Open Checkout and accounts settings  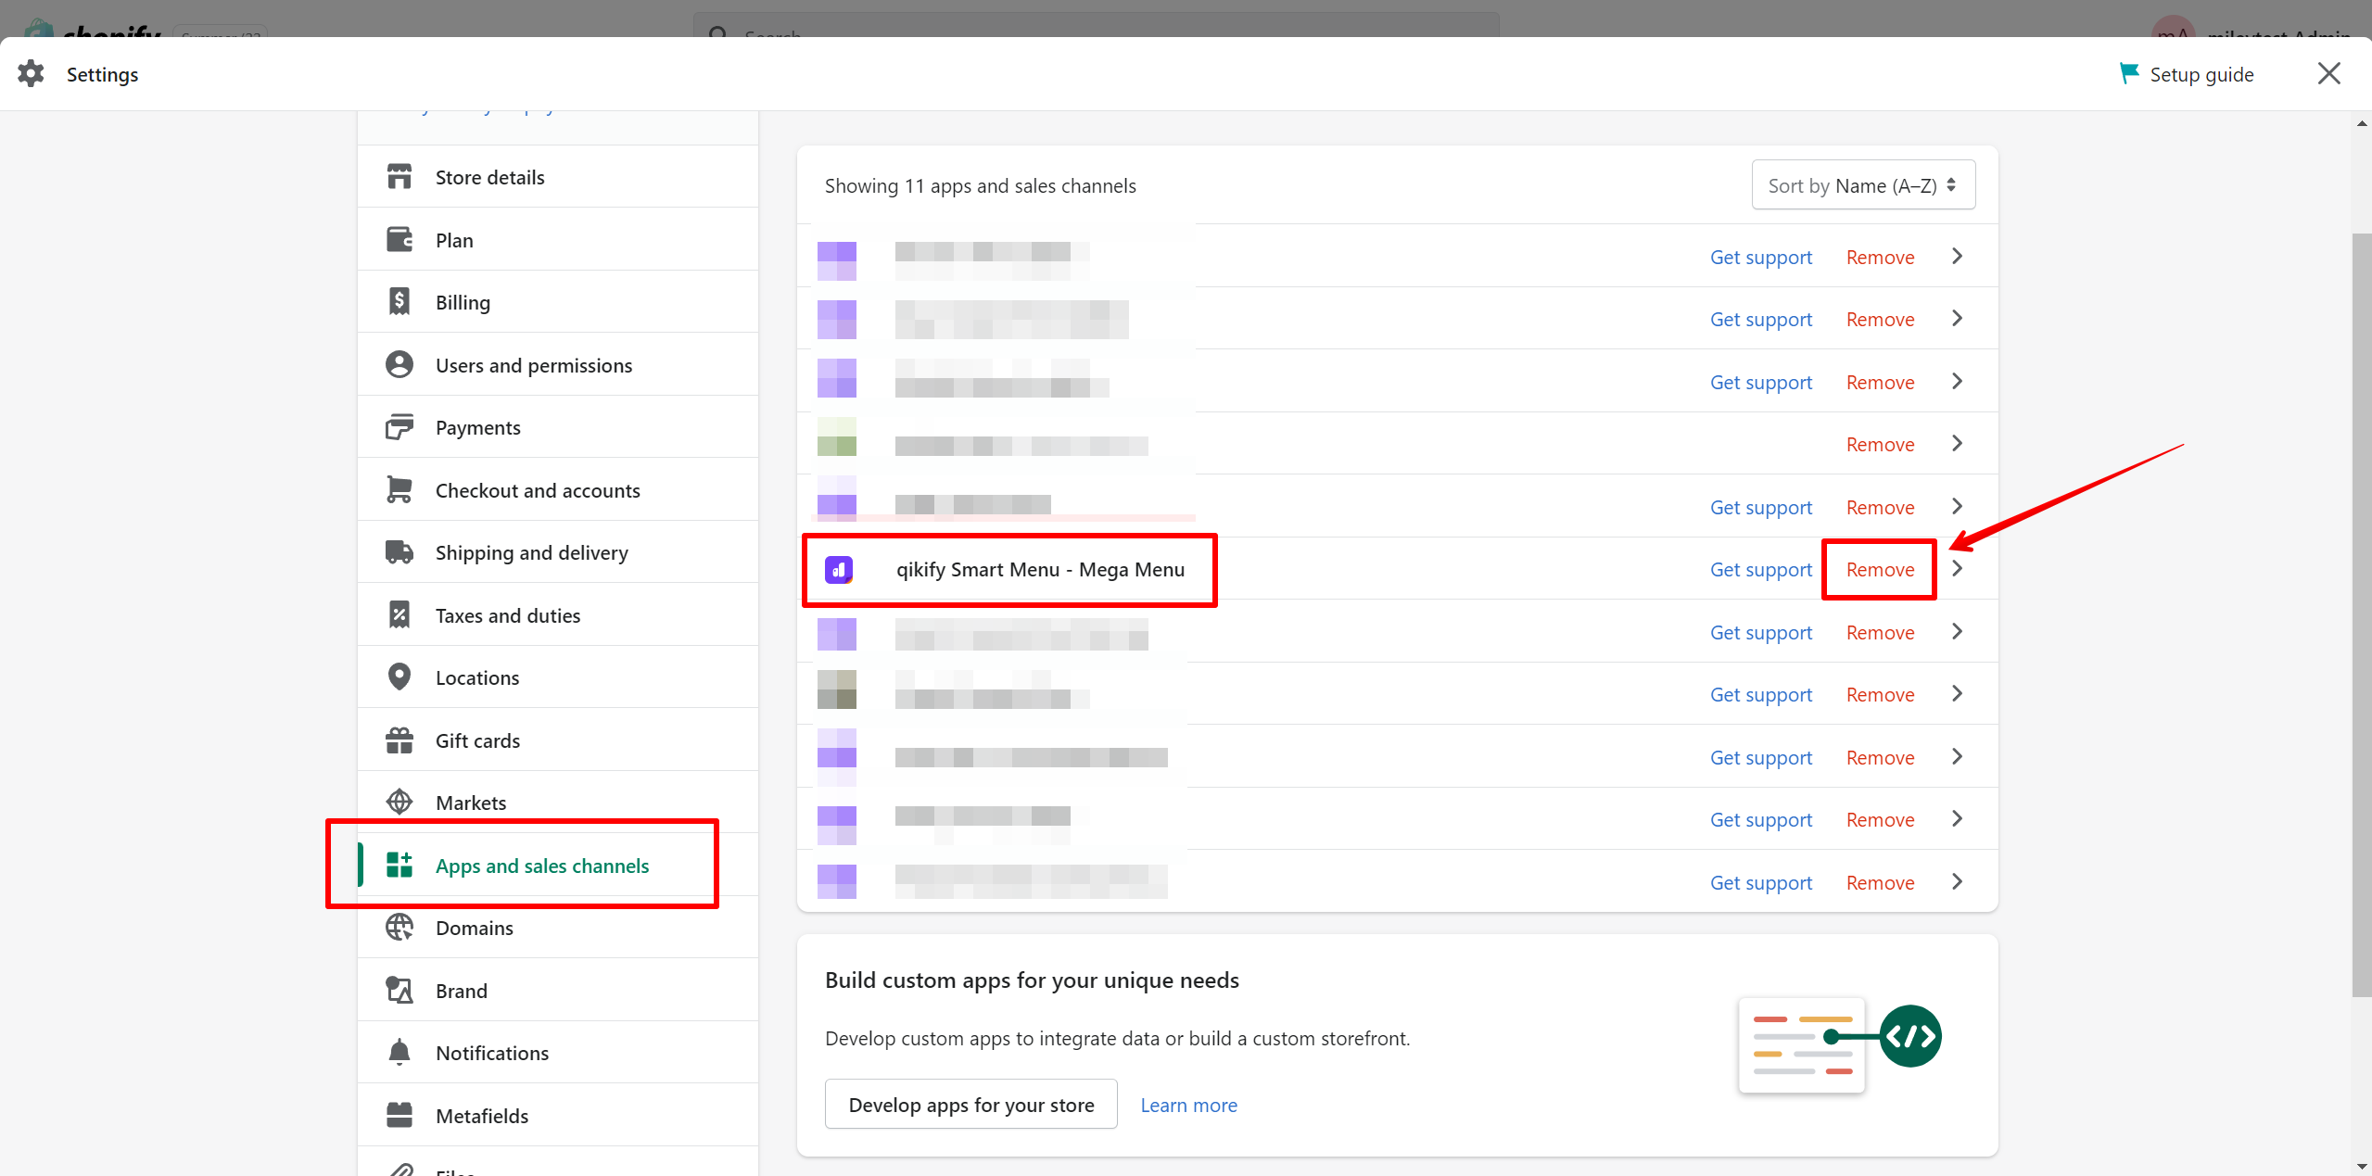pyautogui.click(x=558, y=490)
